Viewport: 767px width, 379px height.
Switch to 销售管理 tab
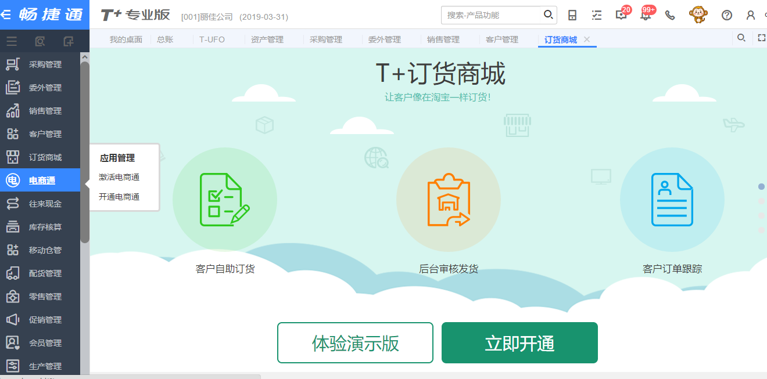(443, 39)
